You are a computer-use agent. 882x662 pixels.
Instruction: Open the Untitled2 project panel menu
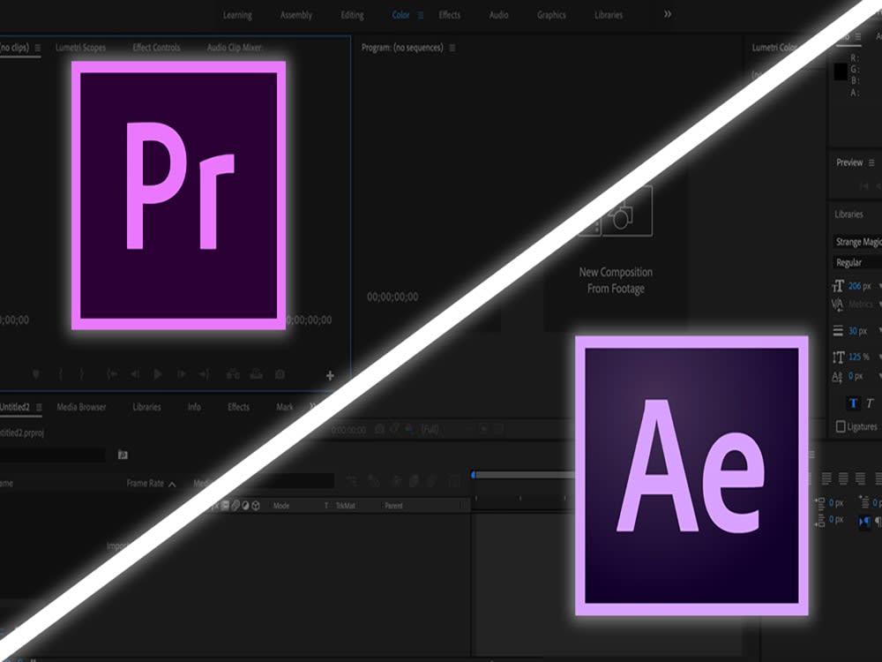39,407
